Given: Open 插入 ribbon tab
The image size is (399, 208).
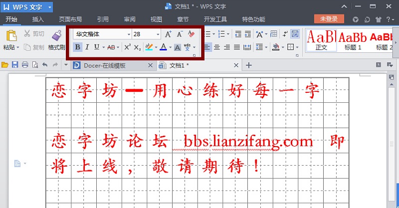Looking at the screenshot, I should coord(38,19).
